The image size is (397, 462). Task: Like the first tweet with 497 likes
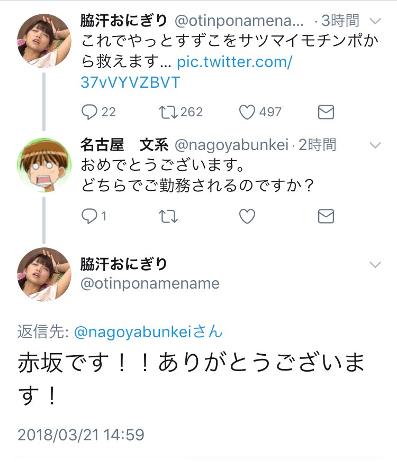tap(247, 112)
